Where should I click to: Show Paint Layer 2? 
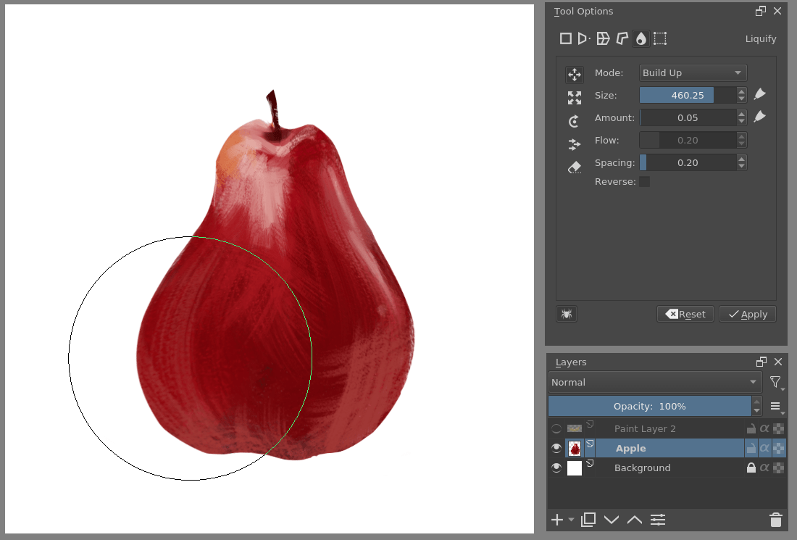[556, 428]
